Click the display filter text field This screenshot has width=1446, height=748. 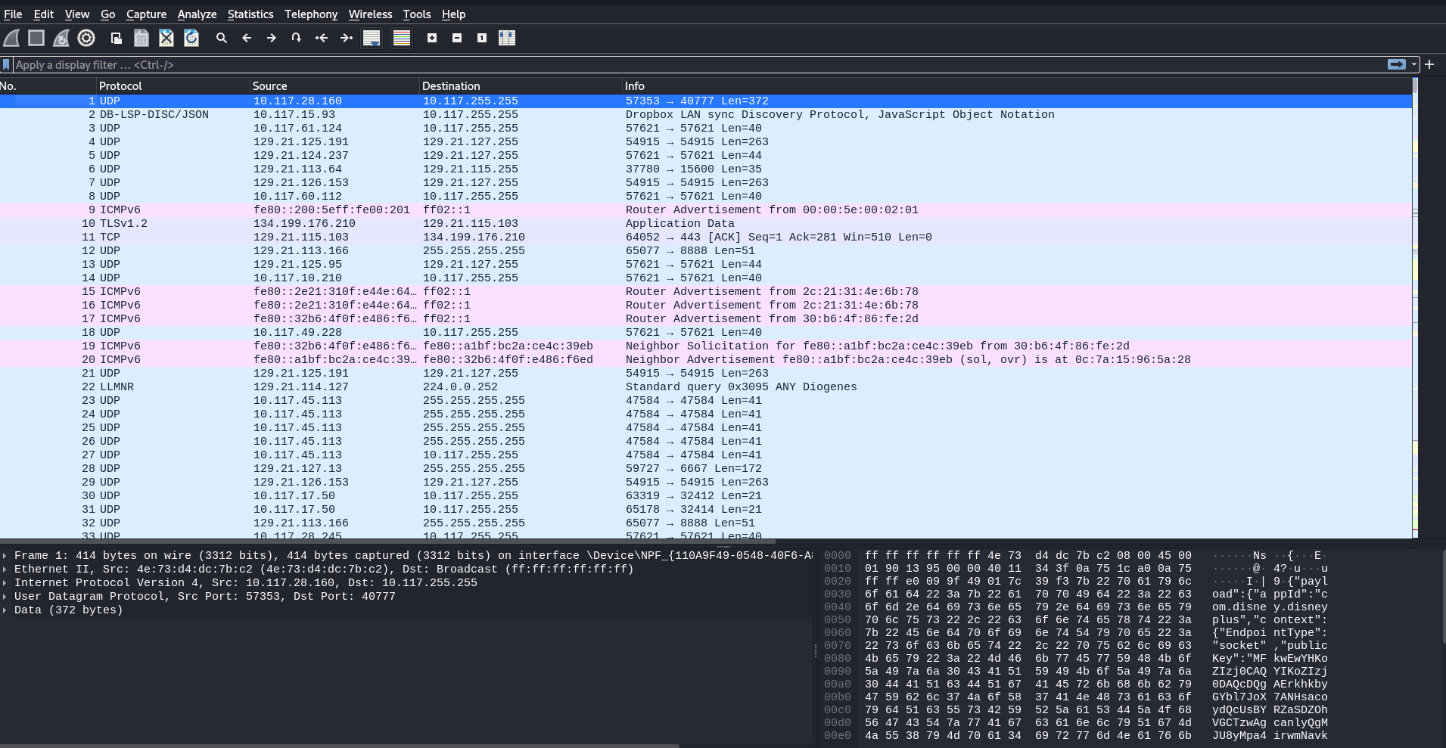[681, 65]
